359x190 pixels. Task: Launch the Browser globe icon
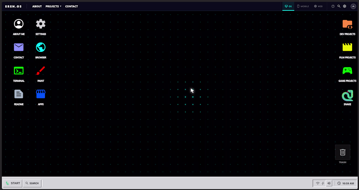pyautogui.click(x=41, y=47)
